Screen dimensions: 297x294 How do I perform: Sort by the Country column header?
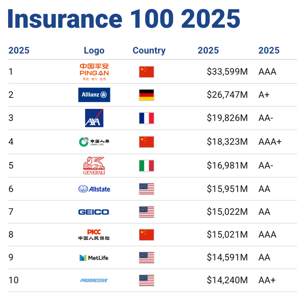pos(149,50)
